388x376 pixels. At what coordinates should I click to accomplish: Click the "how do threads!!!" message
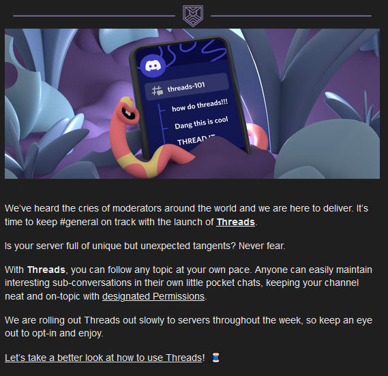click(x=199, y=105)
